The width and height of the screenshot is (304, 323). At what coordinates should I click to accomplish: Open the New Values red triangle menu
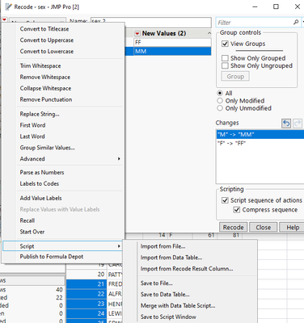point(137,34)
